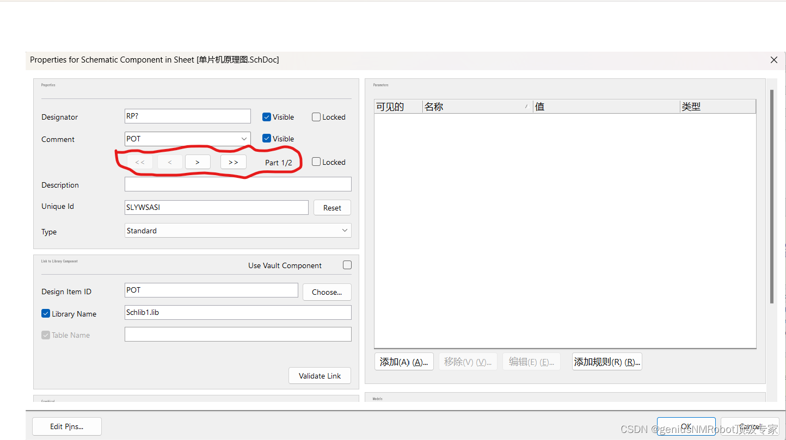Advance to next part using the > arrow
The height and width of the screenshot is (440, 786).
point(197,162)
